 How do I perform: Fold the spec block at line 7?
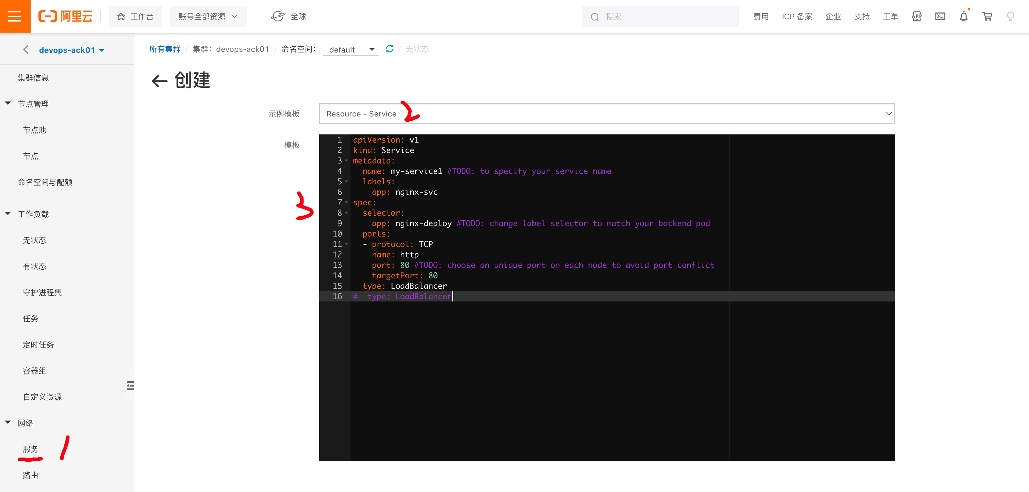pos(346,203)
